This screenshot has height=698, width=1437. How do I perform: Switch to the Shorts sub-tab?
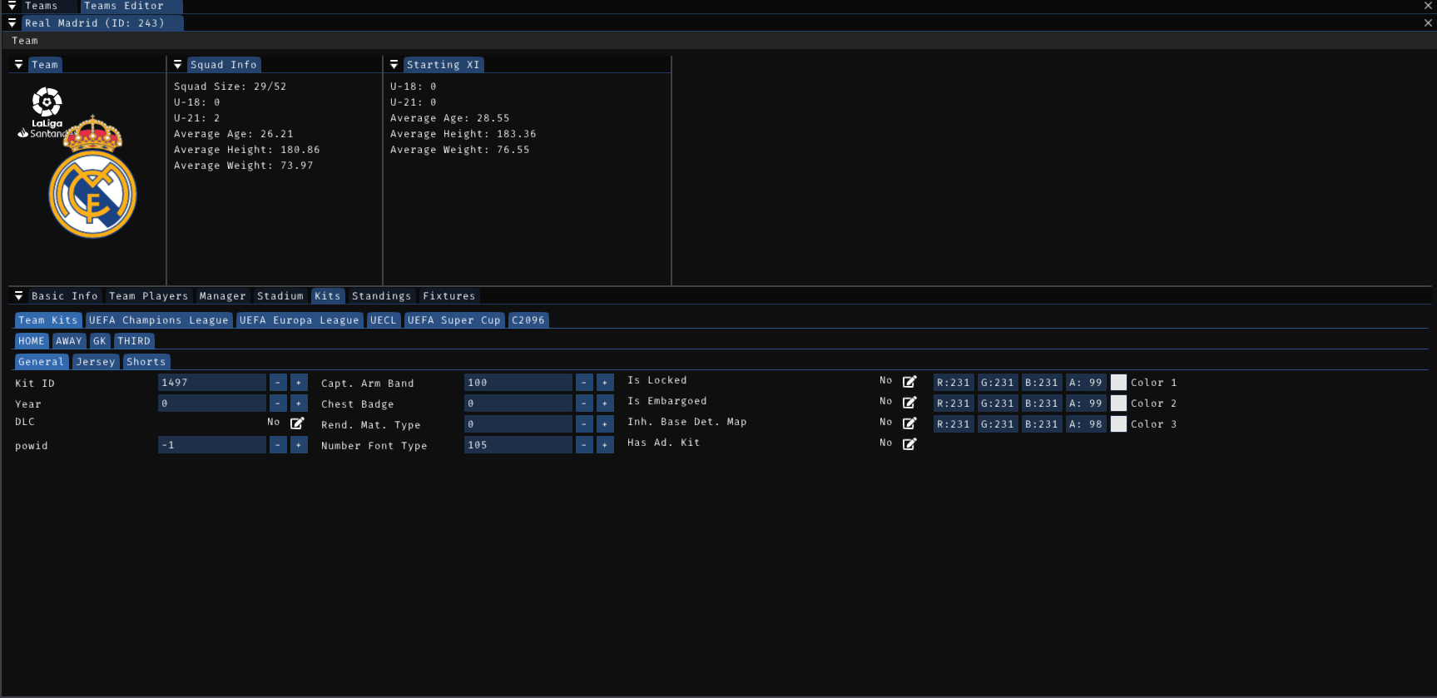pyautogui.click(x=146, y=362)
